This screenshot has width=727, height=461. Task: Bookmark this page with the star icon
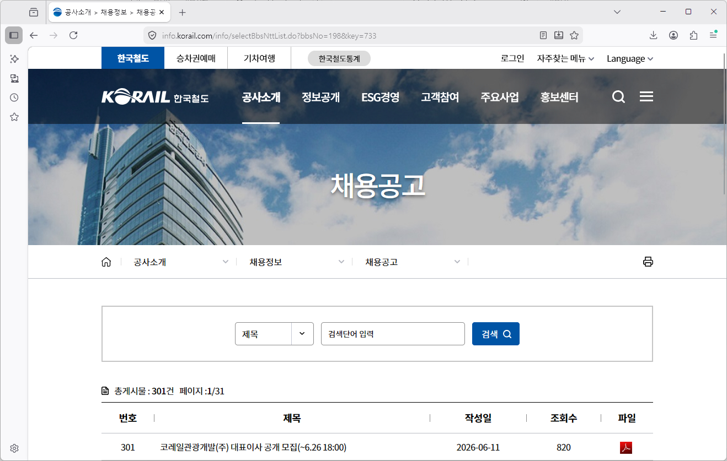574,35
